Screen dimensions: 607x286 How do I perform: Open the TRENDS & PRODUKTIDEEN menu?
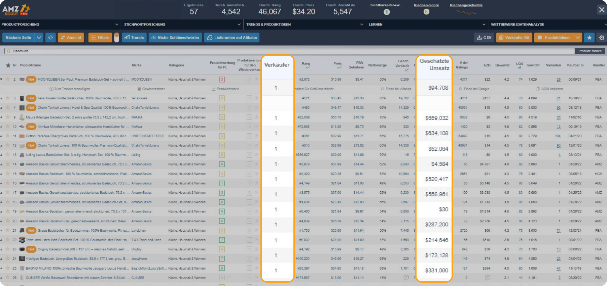(305, 25)
